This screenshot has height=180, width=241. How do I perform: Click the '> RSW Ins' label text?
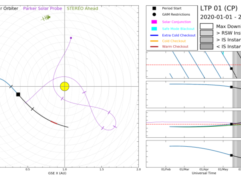click(x=229, y=33)
